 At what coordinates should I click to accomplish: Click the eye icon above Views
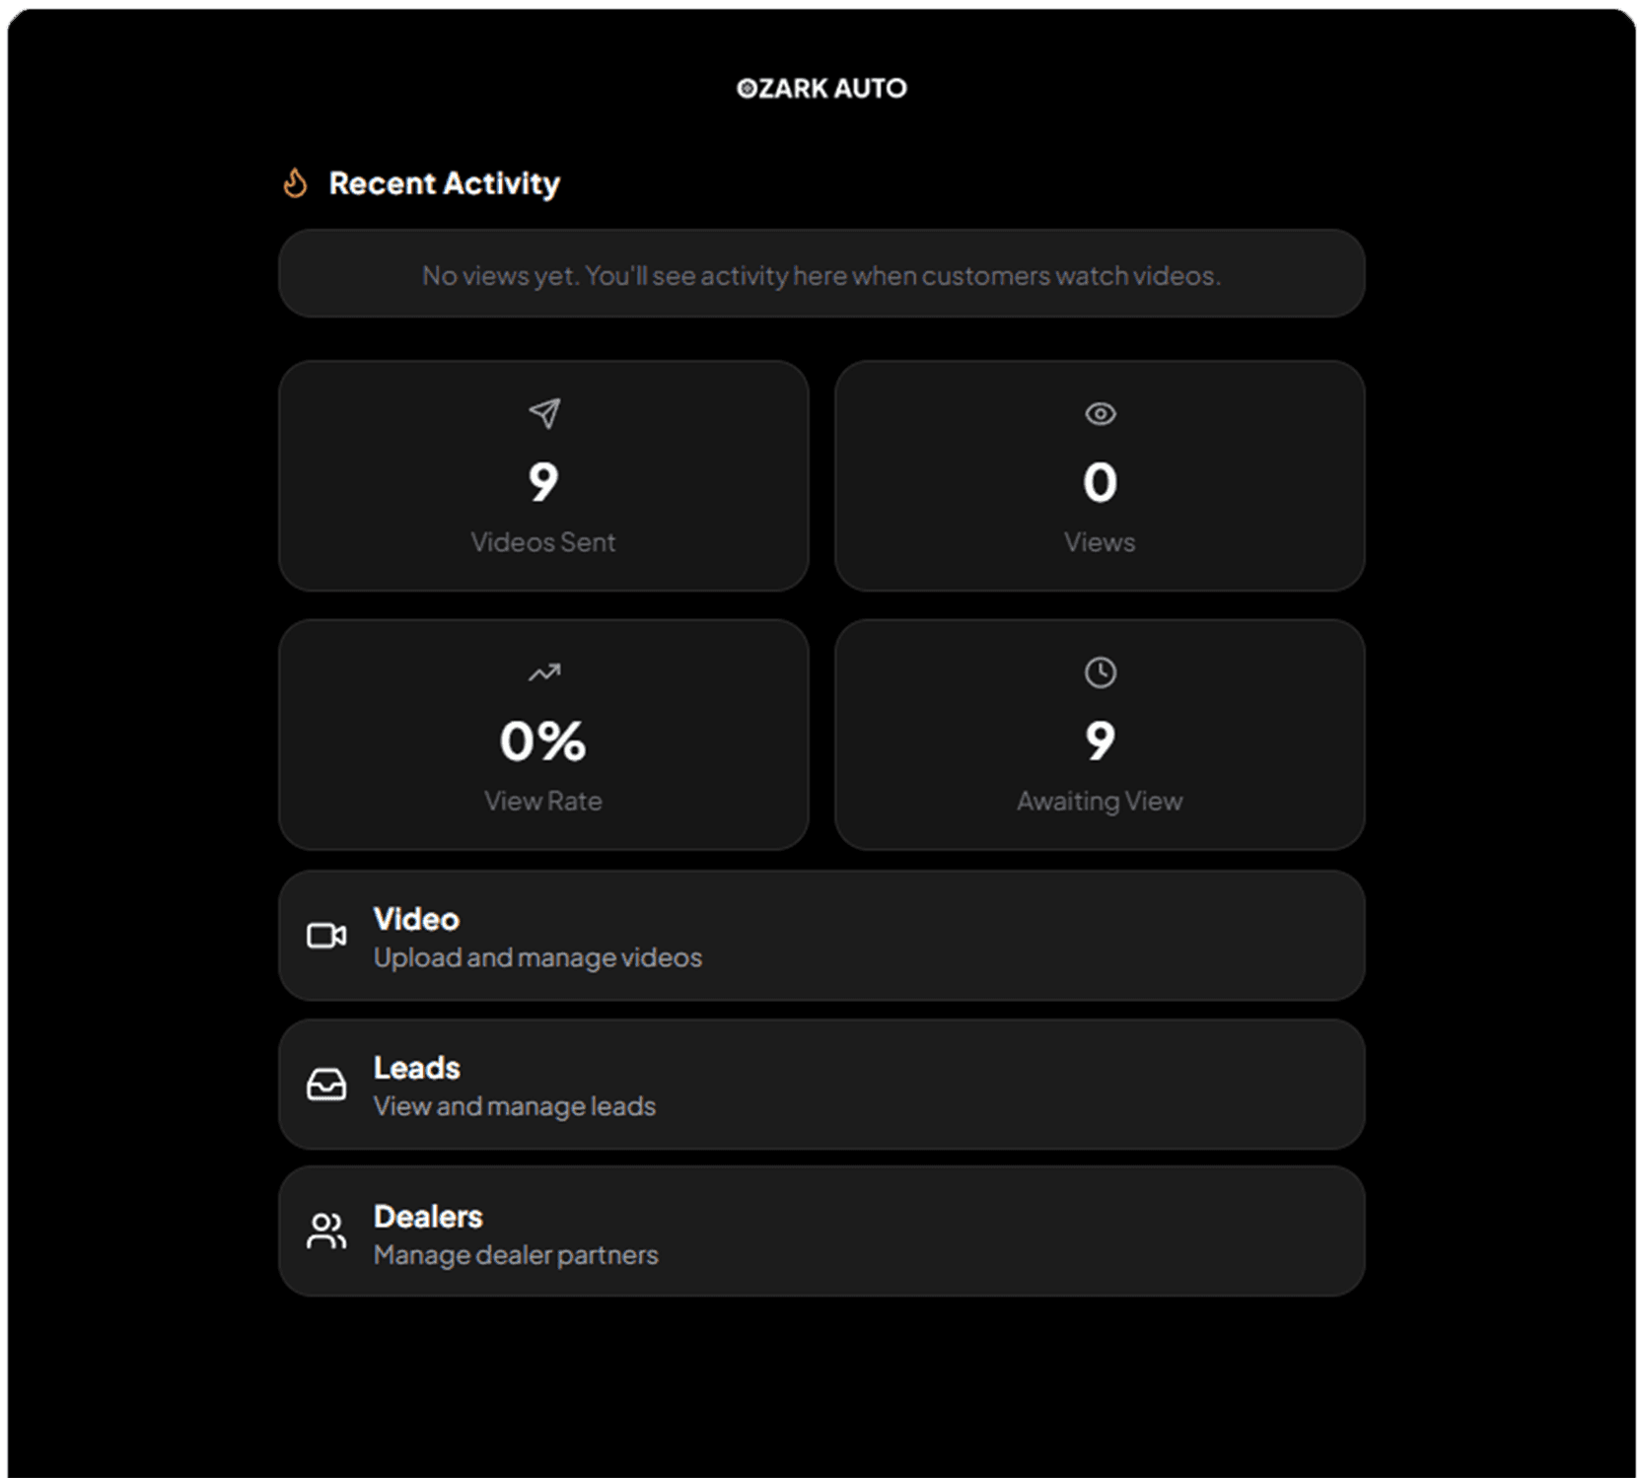click(x=1100, y=413)
